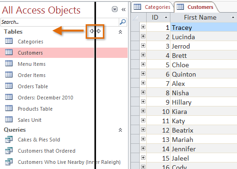
Task: Click the ID column header
Action: click(158, 17)
